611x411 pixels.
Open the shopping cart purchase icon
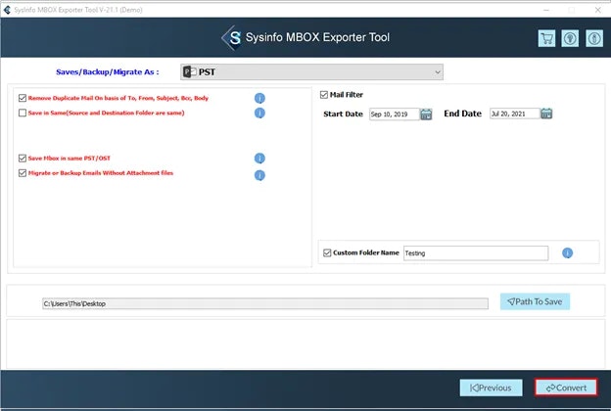546,38
